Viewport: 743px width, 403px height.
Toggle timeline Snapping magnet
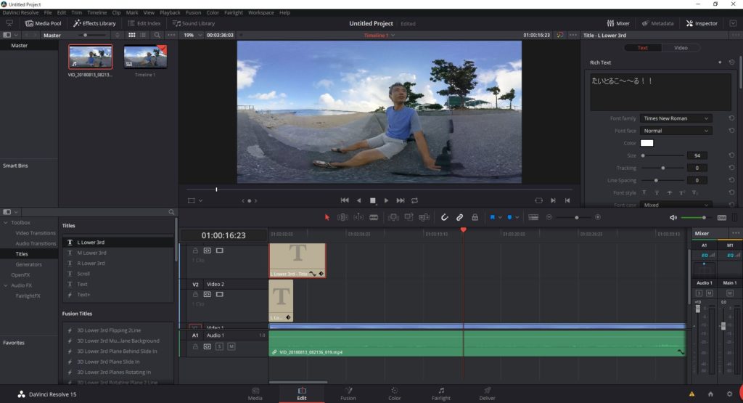(x=444, y=217)
